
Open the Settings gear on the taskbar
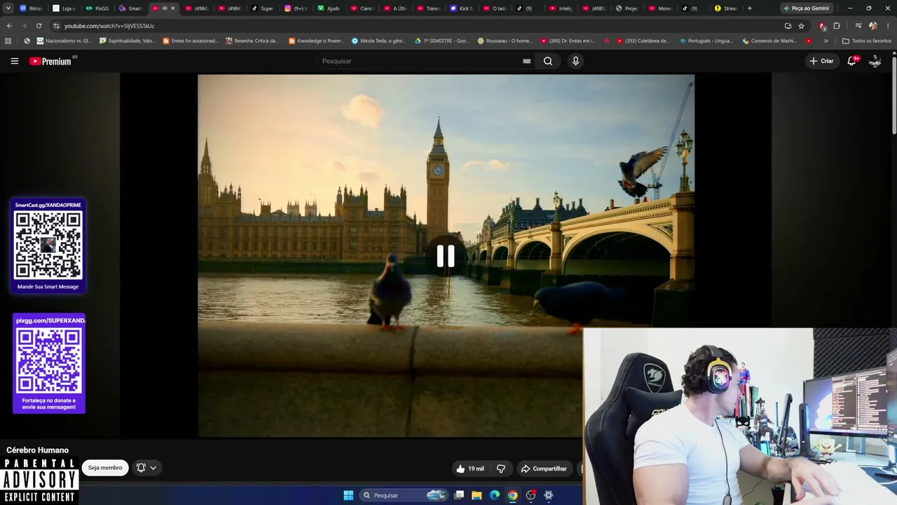click(x=549, y=495)
